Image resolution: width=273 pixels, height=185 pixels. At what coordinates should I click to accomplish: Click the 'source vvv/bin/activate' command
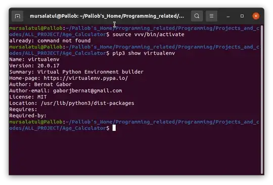click(x=148, y=34)
